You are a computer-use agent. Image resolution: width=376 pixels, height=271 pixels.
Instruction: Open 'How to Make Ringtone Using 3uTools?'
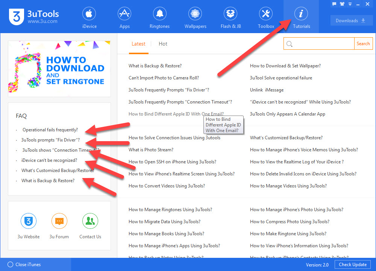[x=288, y=234]
